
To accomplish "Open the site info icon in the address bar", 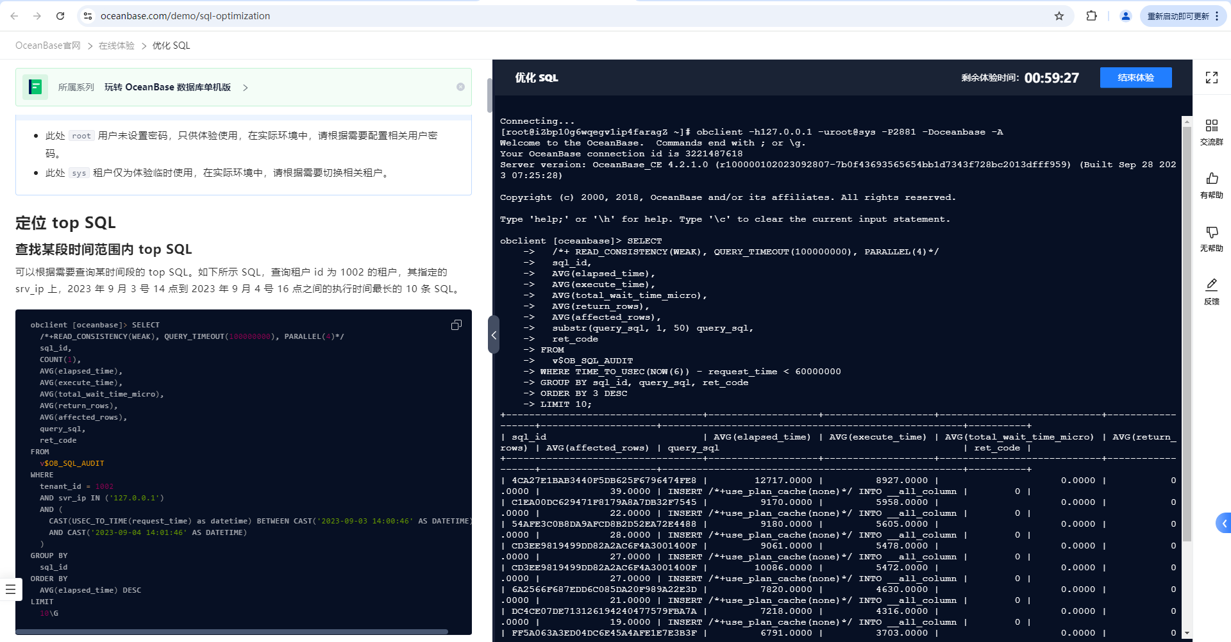I will (x=88, y=16).
